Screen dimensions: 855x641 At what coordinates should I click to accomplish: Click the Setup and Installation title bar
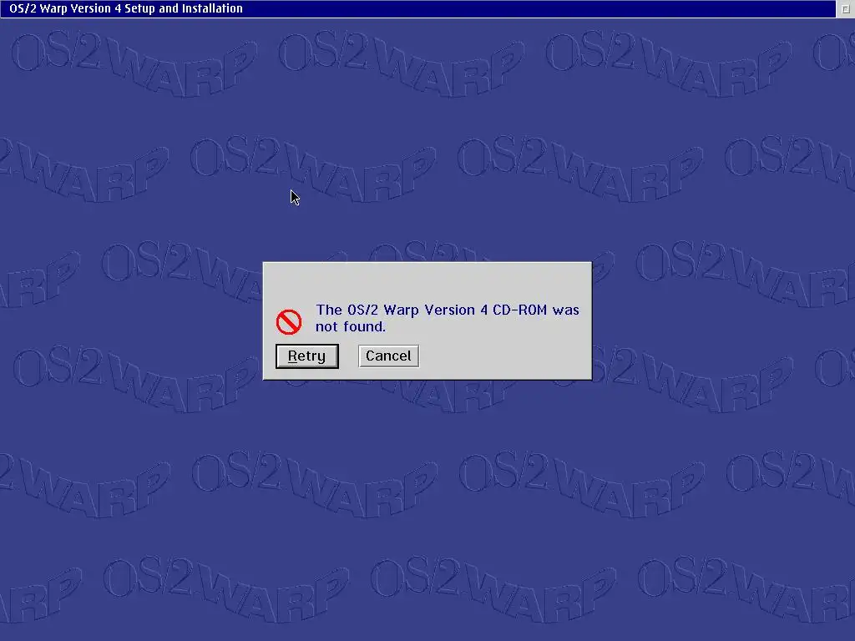(x=417, y=8)
